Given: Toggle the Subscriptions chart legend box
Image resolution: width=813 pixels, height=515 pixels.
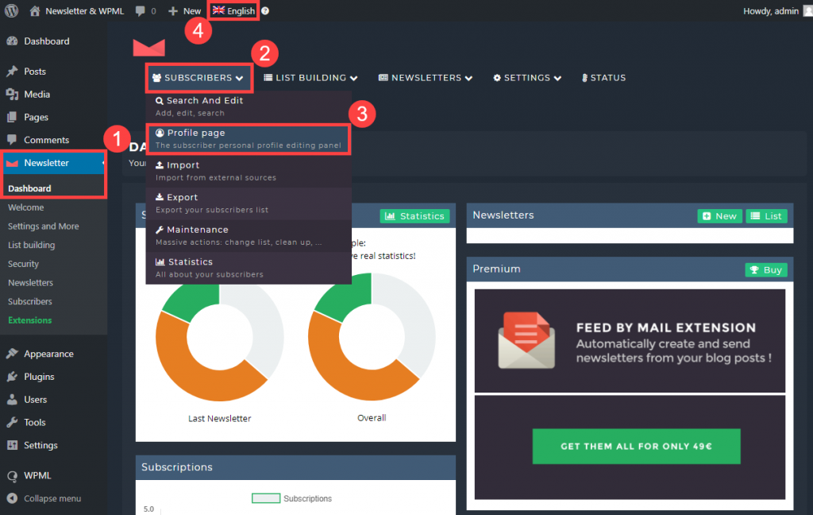Looking at the screenshot, I should [266, 498].
